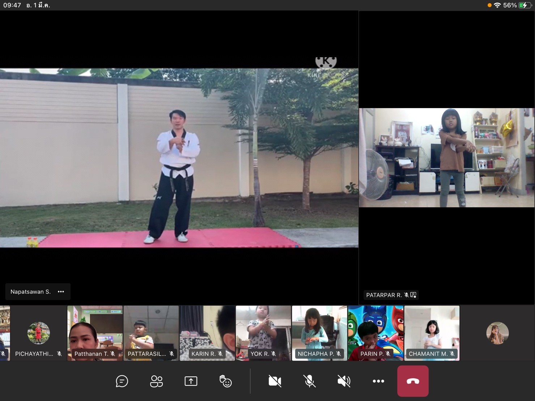535x401 pixels.
Task: Unmute the microphone
Action: click(x=309, y=381)
